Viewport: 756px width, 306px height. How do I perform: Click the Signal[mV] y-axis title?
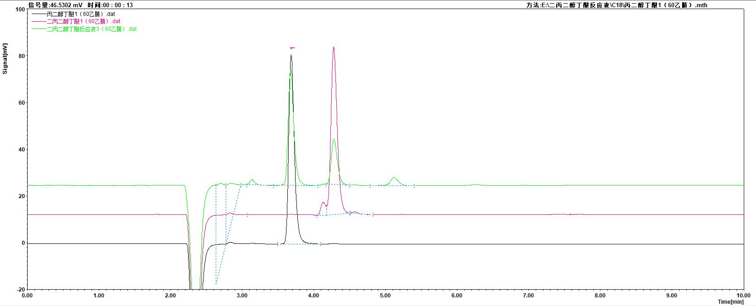[5, 58]
